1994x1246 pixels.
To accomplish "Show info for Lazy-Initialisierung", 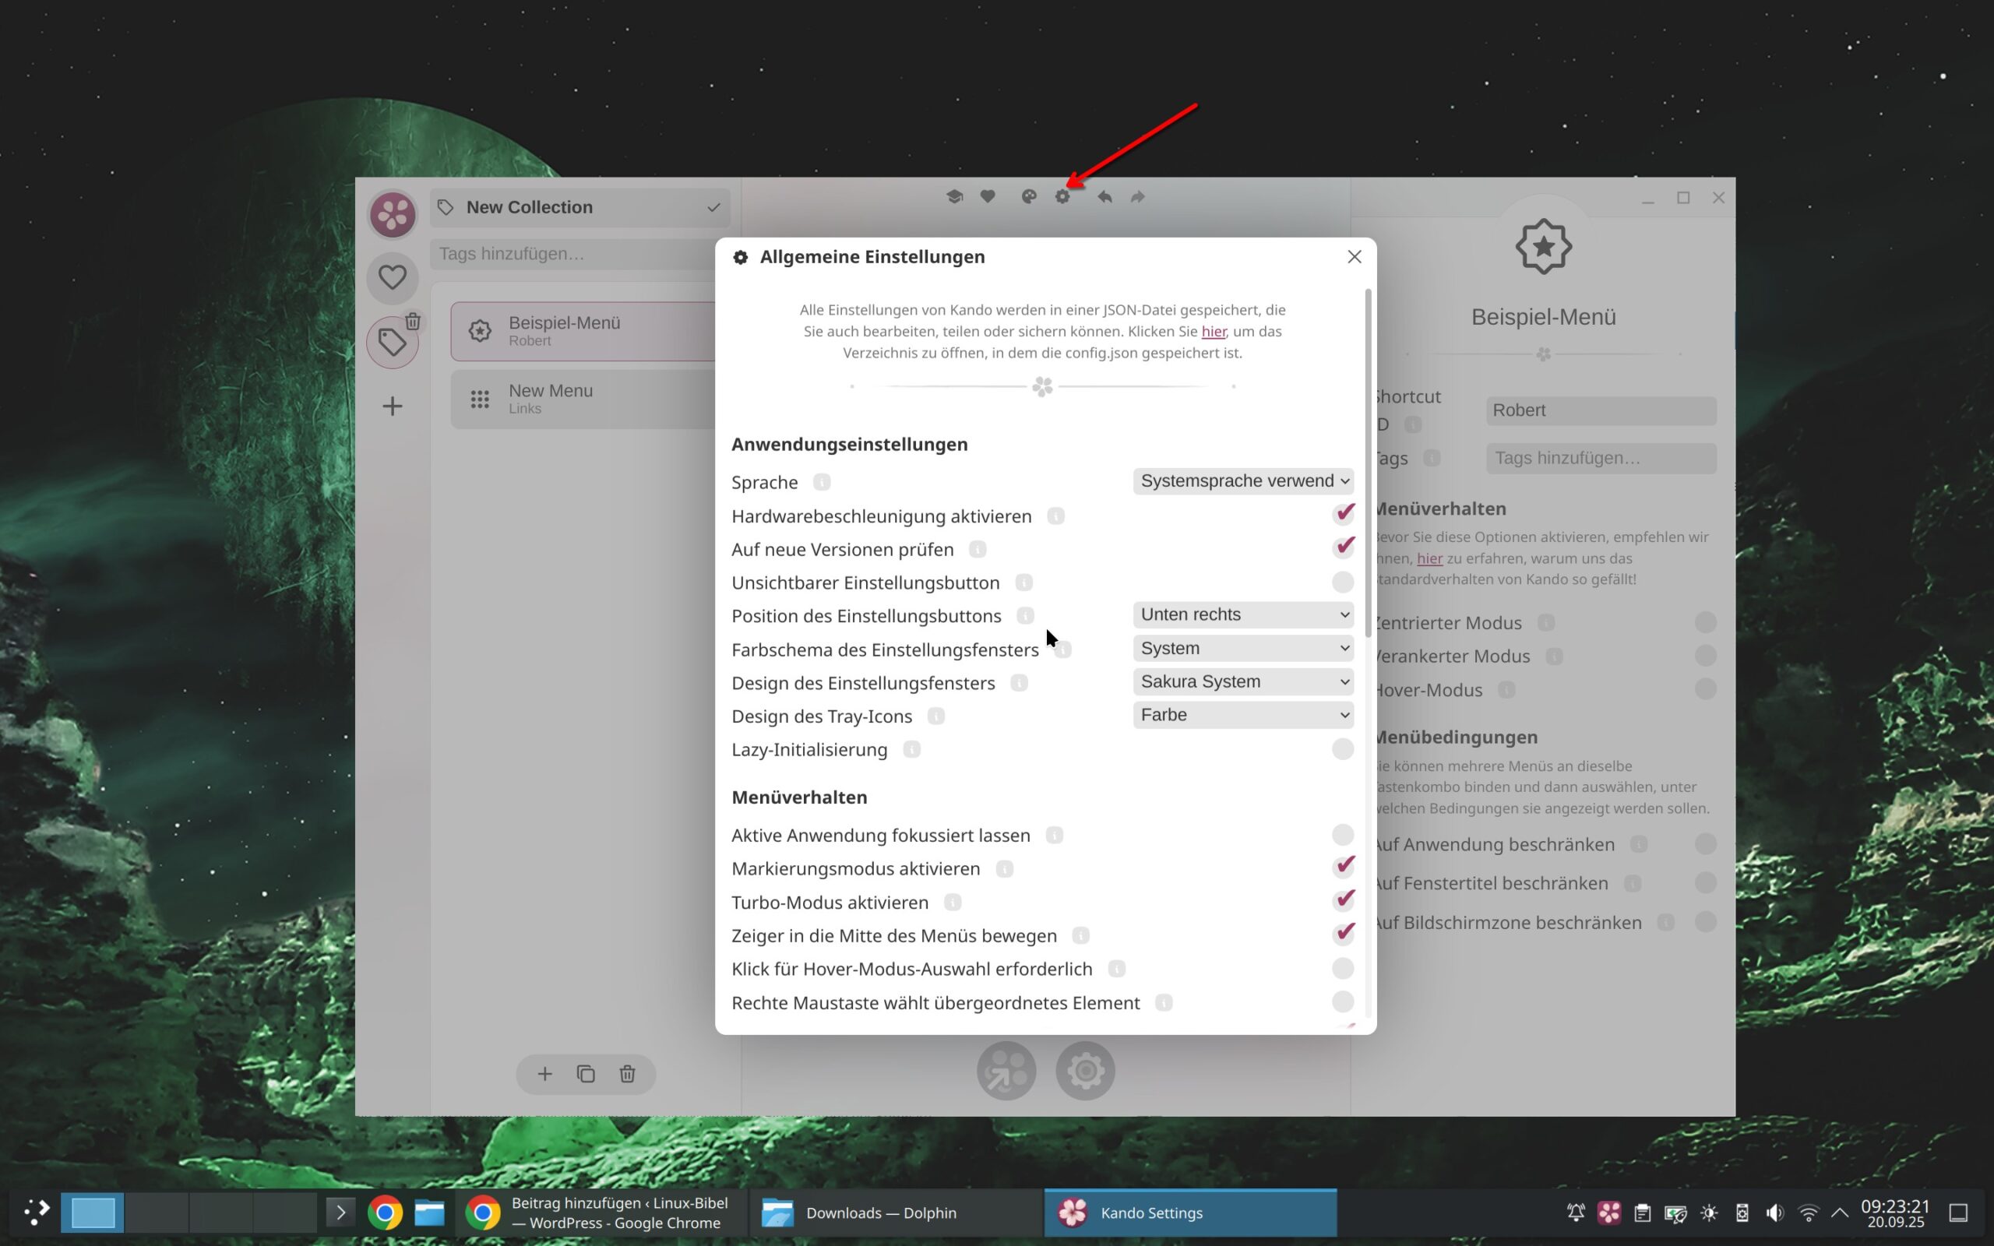I will tap(911, 750).
